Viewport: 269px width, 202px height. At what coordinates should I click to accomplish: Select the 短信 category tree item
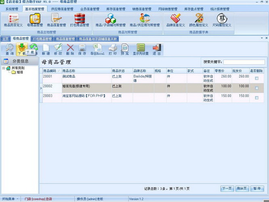coord(19,72)
